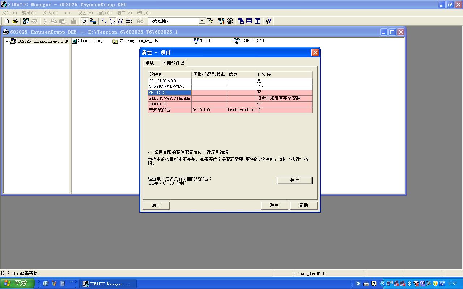Image resolution: width=463 pixels, height=289 pixels.
Task: Toggle the Online view icon
Action: 84,21
